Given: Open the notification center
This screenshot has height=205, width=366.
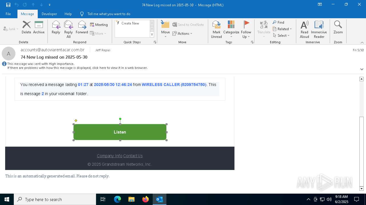Looking at the screenshot, I should point(357,199).
